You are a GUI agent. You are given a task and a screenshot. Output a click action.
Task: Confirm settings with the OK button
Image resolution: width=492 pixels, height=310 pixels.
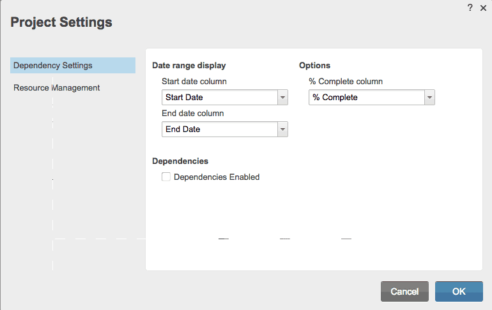(x=459, y=292)
